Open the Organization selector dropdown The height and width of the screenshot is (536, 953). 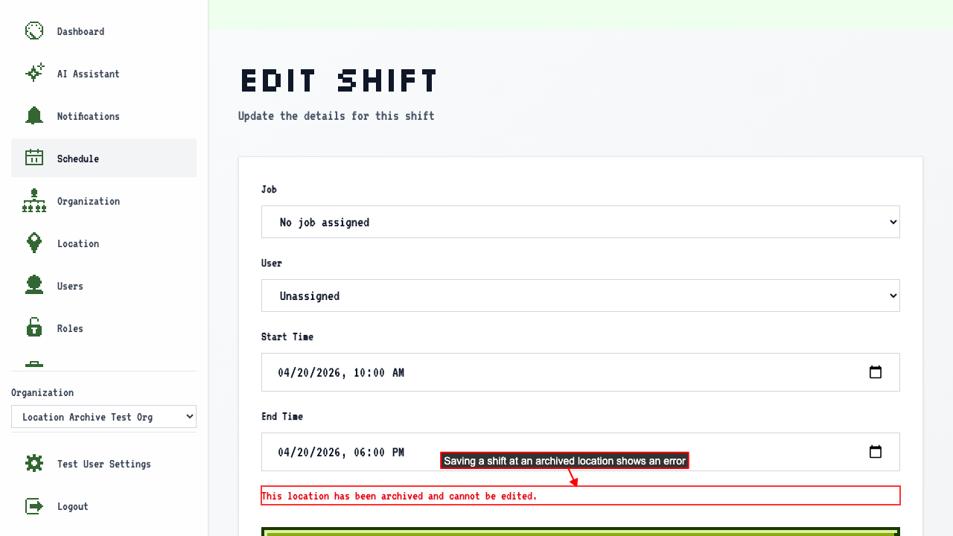[x=103, y=417]
